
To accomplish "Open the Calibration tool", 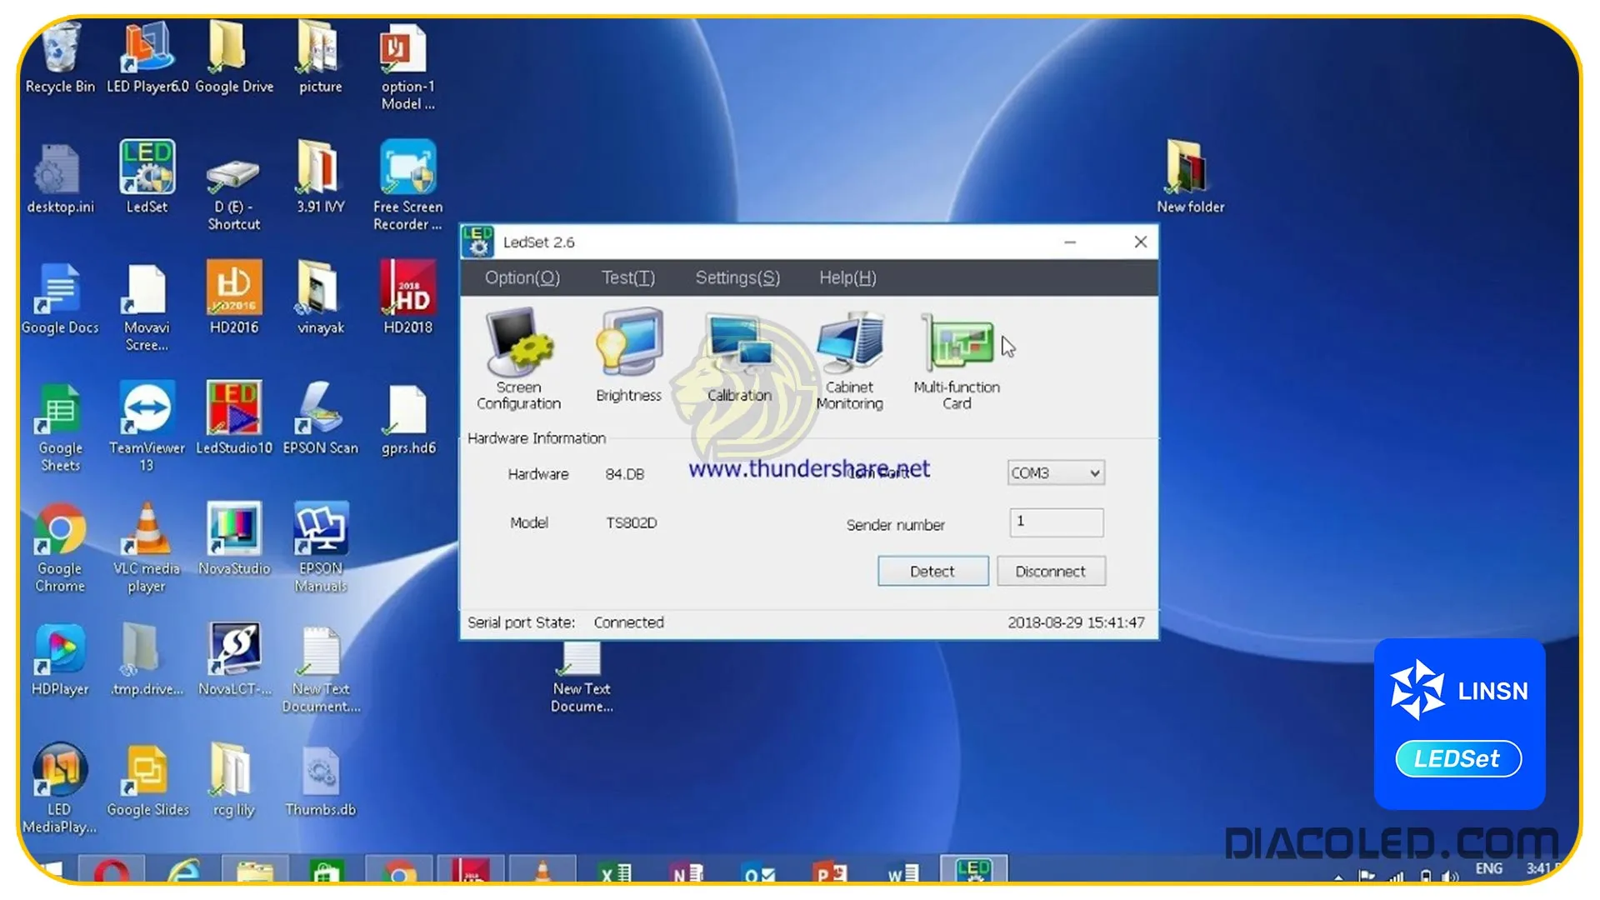I will click(739, 357).
